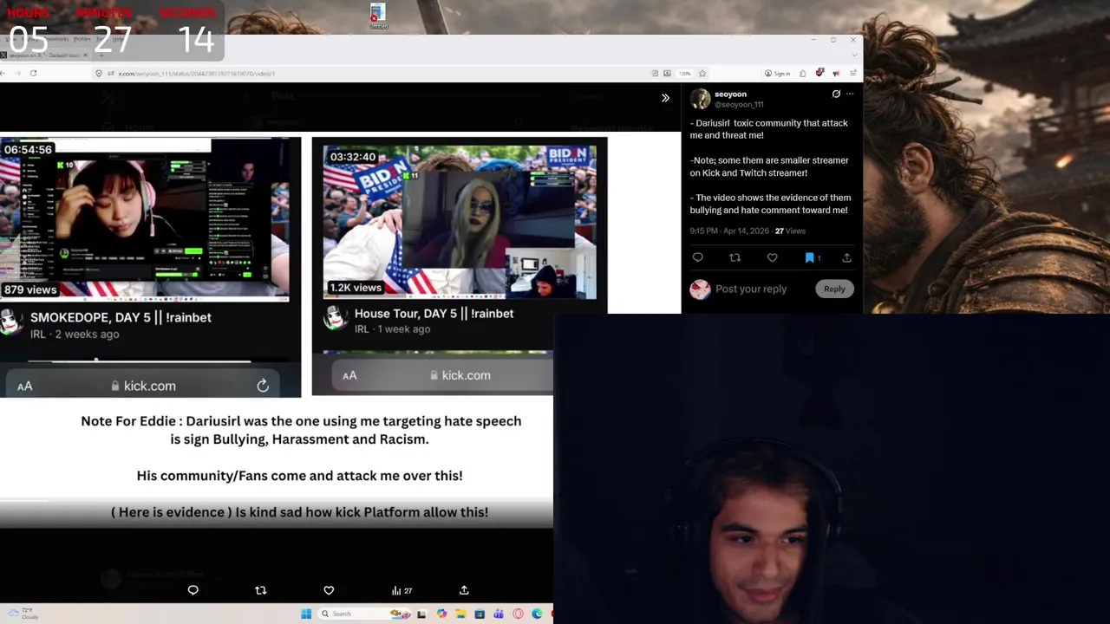
Task: Open Task View on the taskbar
Action: pyautogui.click(x=421, y=614)
